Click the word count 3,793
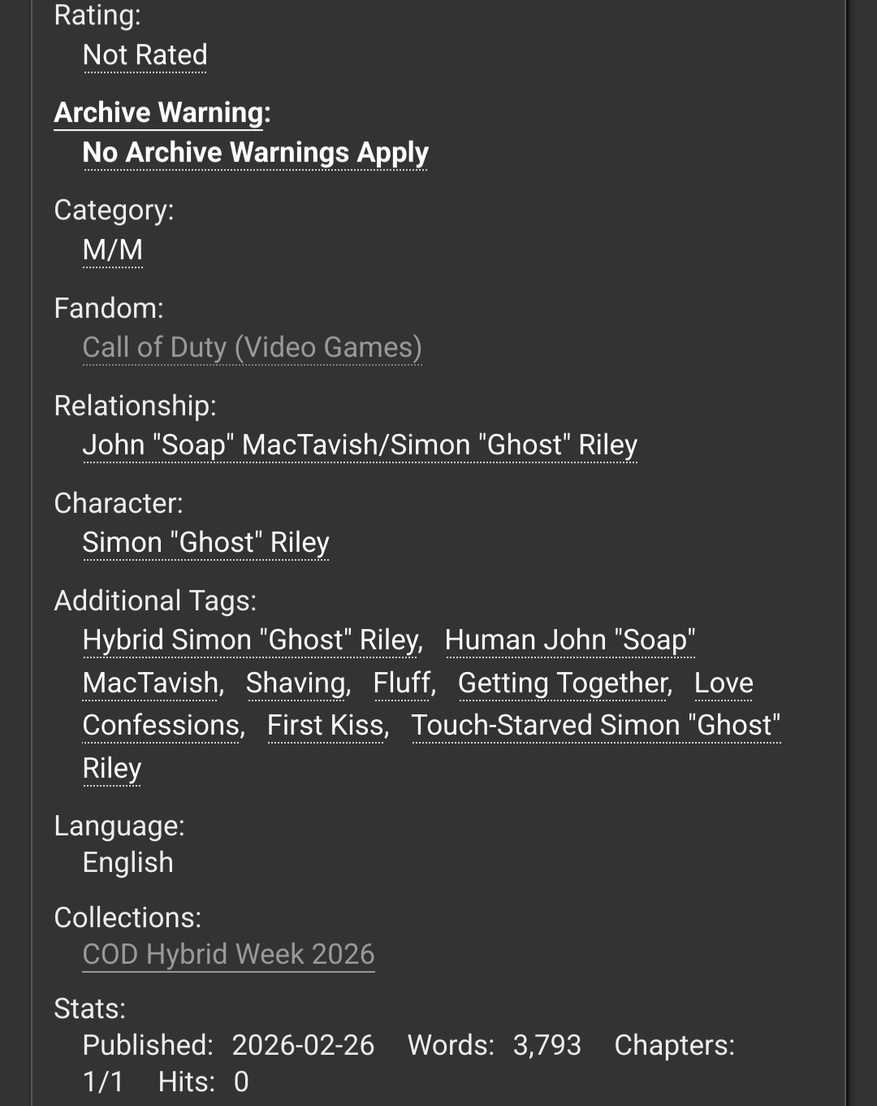Screen dimensions: 877x1106 pyautogui.click(x=547, y=1045)
